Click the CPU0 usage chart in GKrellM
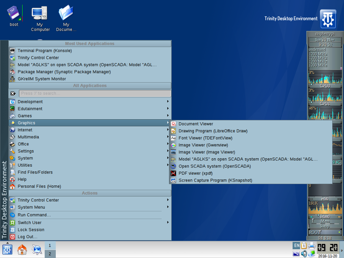Viewport: 344px width, 258px height. click(x=325, y=78)
